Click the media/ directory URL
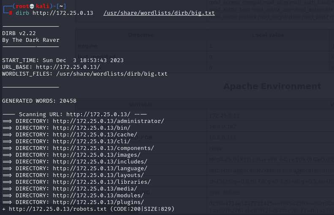This screenshot has height=215, width=334. 95,189
